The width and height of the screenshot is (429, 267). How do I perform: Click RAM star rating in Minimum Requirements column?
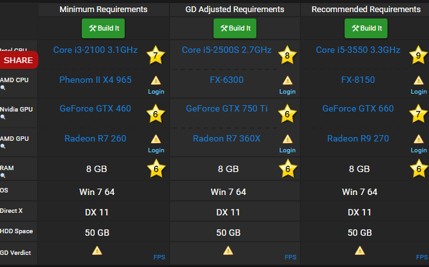coord(156,168)
